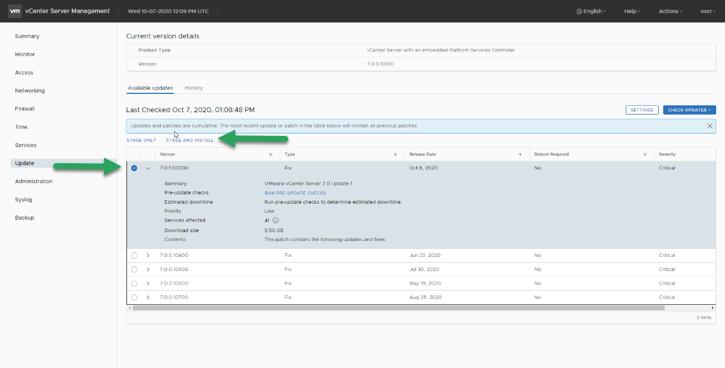Click version cell 7.0.0.10700
This screenshot has width=725, height=368.
point(174,297)
